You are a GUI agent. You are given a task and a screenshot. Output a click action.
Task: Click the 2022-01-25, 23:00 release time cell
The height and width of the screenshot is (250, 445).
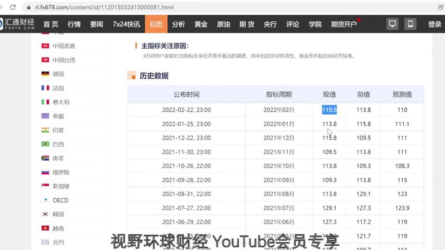pyautogui.click(x=186, y=124)
